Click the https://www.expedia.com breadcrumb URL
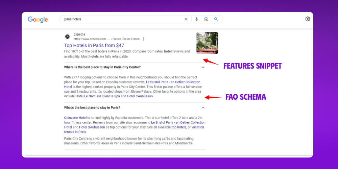Image resolution: width=338 pixels, height=169 pixels. 106,39
